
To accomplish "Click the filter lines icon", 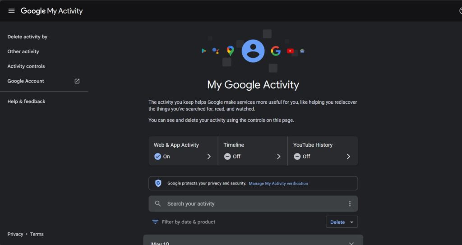I will point(155,222).
